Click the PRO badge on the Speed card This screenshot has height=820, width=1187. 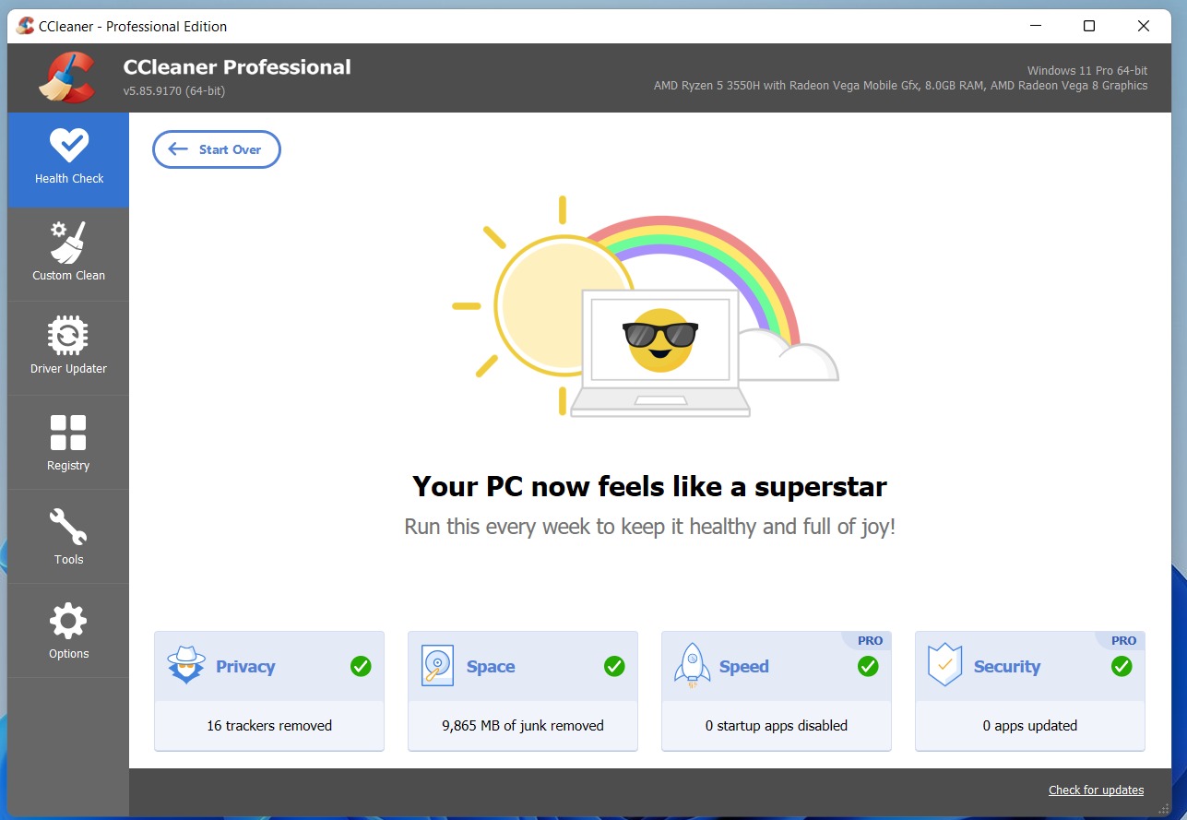871,640
